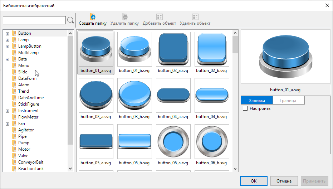The image size is (333, 189).
Task: Open the MultiLamp folder
Action: 28,53
